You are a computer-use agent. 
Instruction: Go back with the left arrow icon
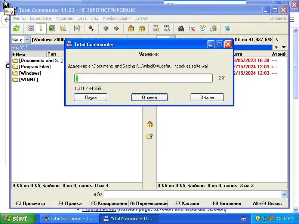(x=106, y=29)
